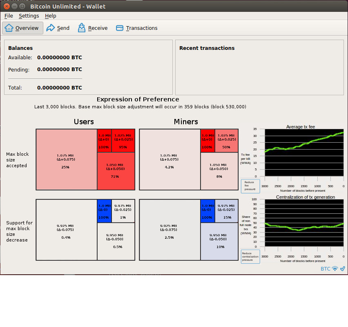Click the Available balance 0.00000000 BTC
The image size is (348, 327).
click(x=60, y=58)
